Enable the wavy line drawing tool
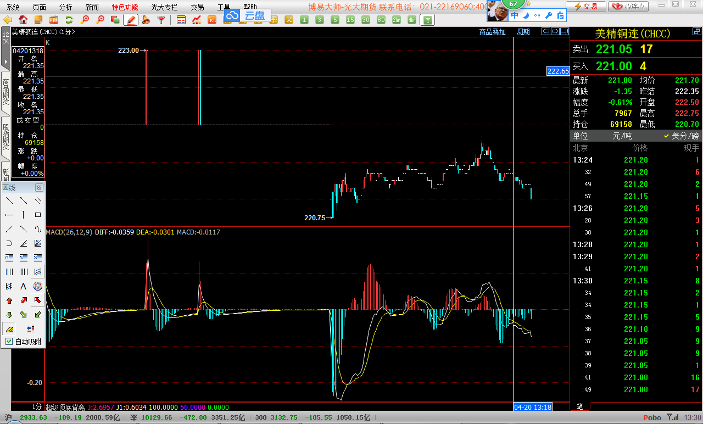Screen dimensions: 703x424 point(38,228)
